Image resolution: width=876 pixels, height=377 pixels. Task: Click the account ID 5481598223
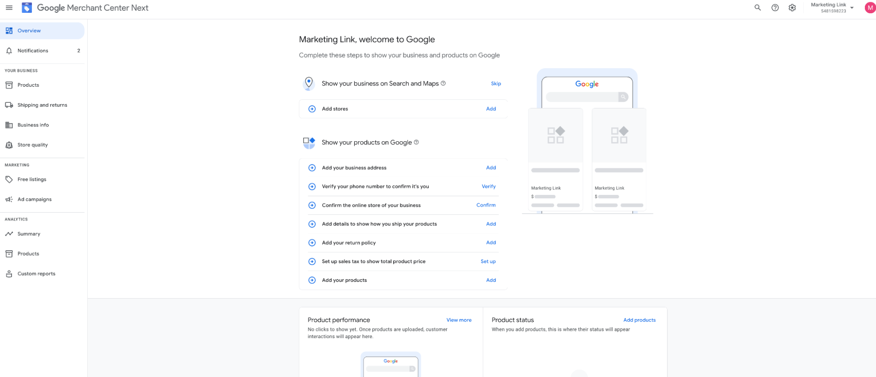[833, 11]
